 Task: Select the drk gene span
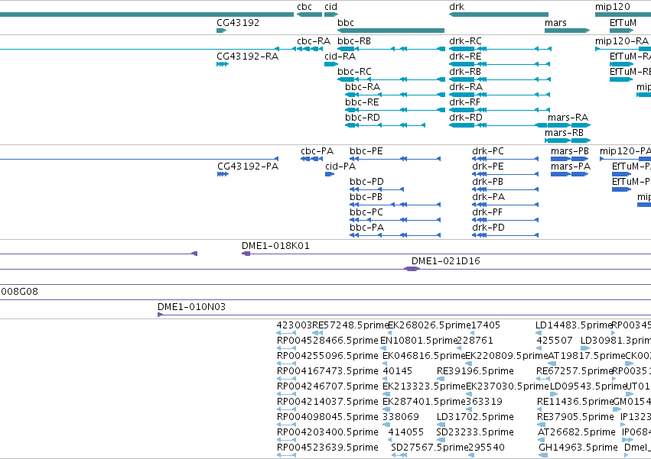coord(498,15)
